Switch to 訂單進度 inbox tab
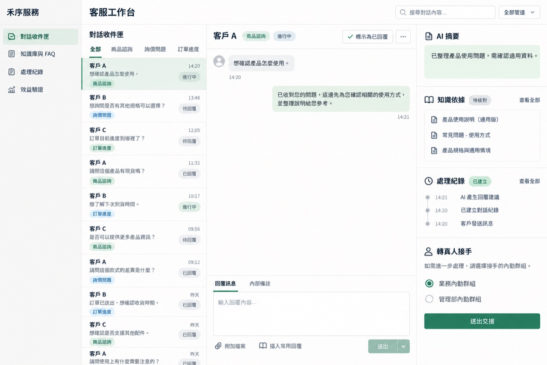Image resolution: width=547 pixels, height=365 pixels. [x=188, y=49]
